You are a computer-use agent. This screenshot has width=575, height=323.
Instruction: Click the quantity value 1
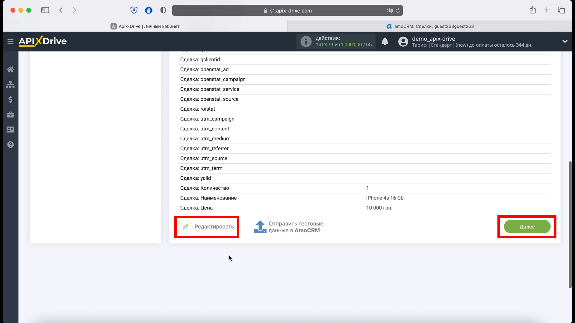(367, 188)
